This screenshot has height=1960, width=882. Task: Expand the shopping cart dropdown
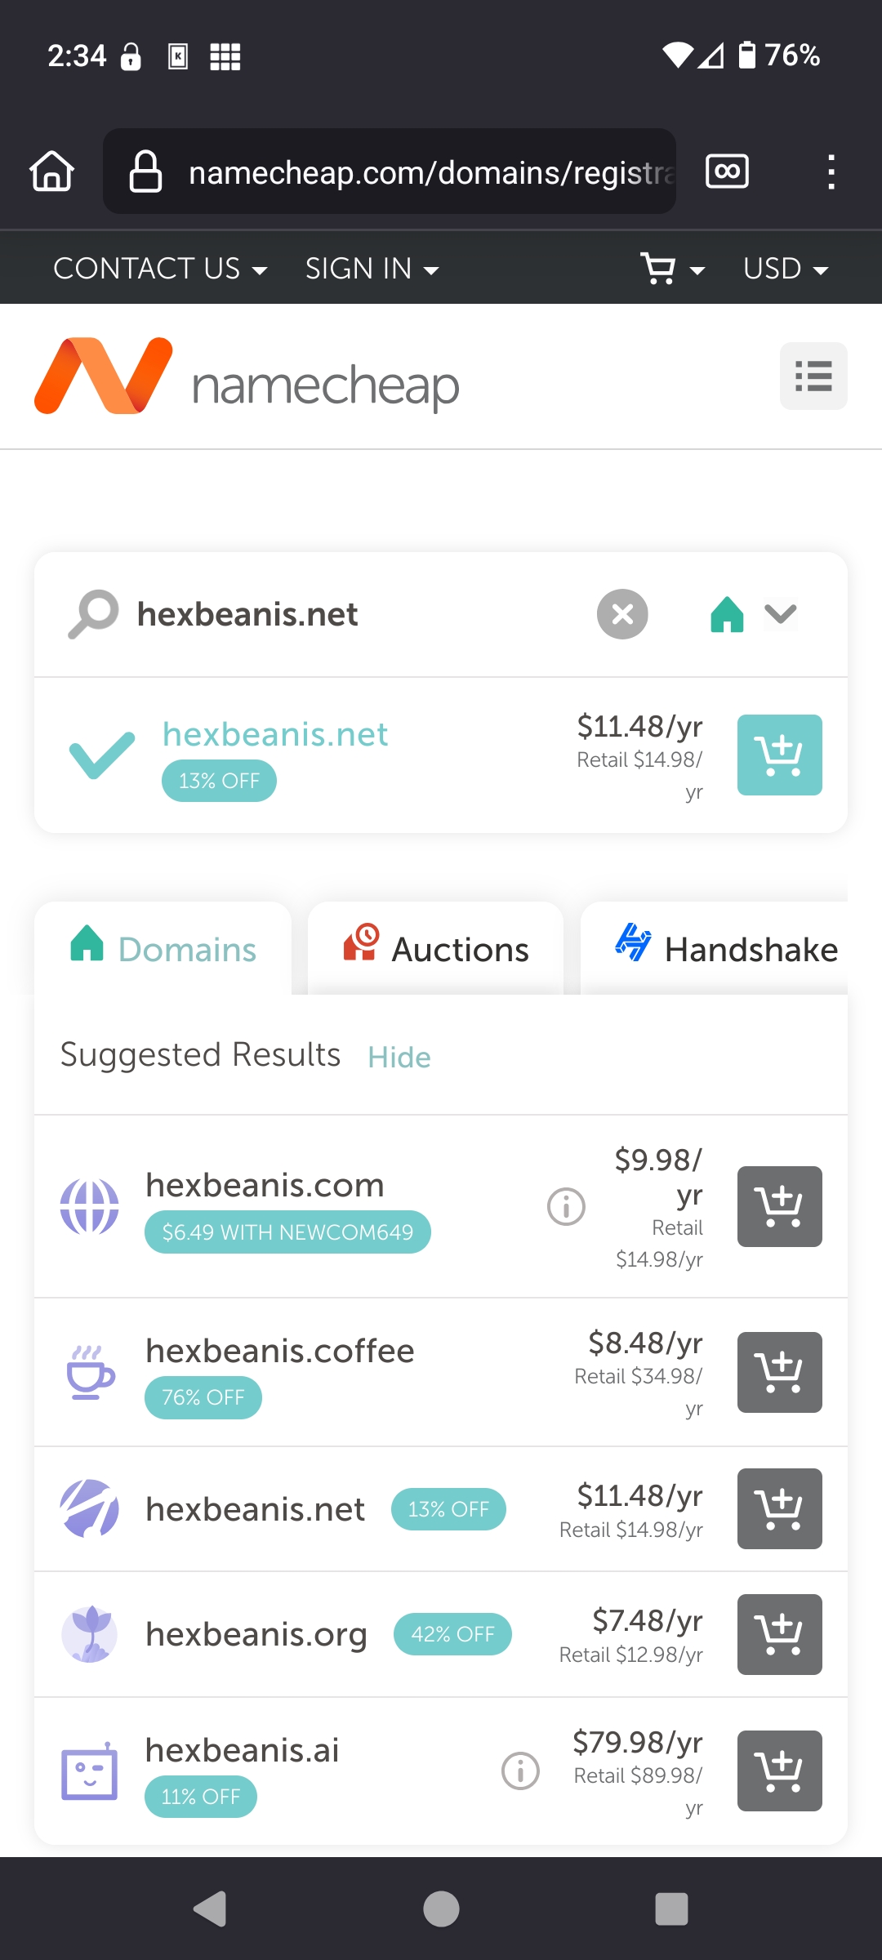coord(672,269)
